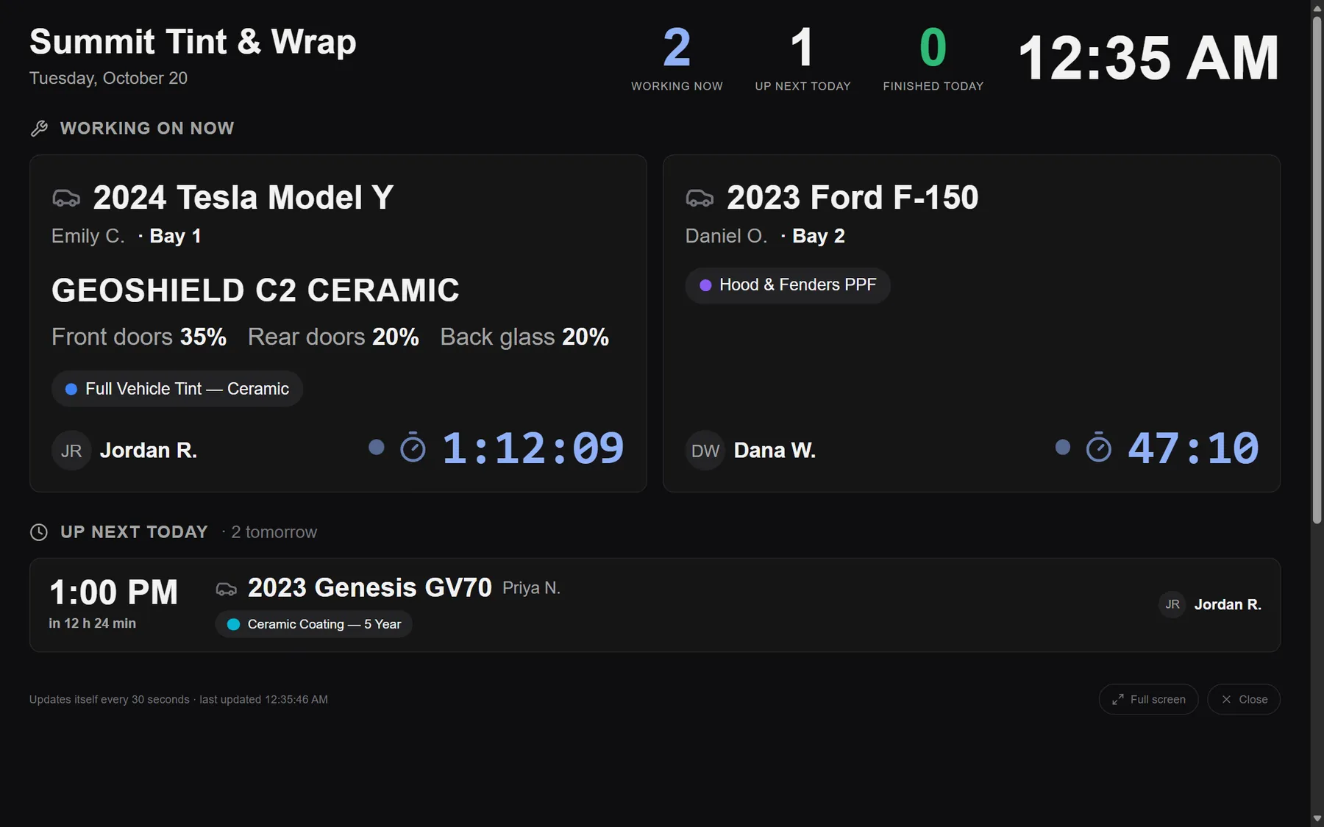Click the status dot left of the 1:12:09 timer

376,447
